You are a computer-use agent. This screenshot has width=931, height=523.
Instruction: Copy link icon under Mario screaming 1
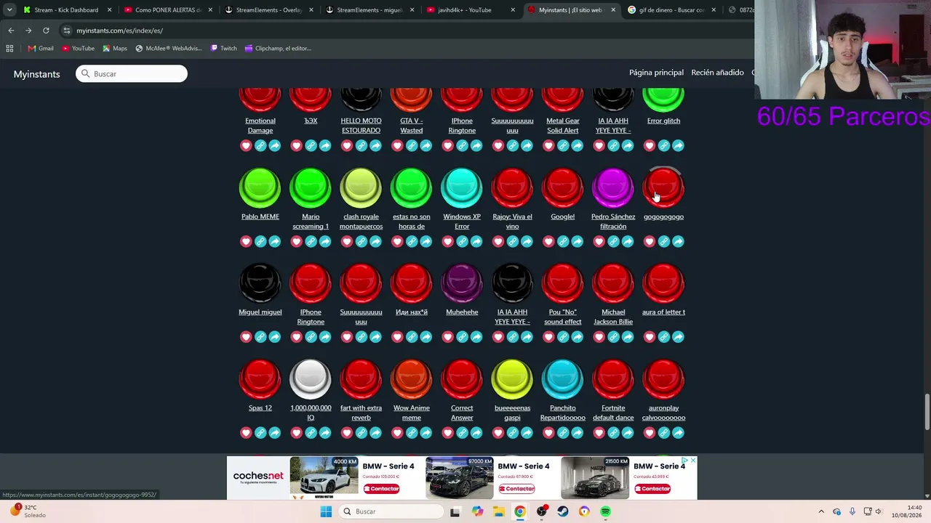[311, 242]
